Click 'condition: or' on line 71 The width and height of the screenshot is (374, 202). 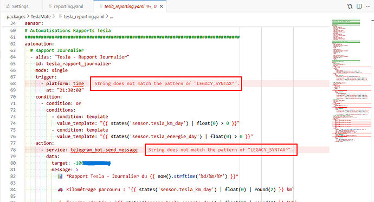[x=63, y=103]
